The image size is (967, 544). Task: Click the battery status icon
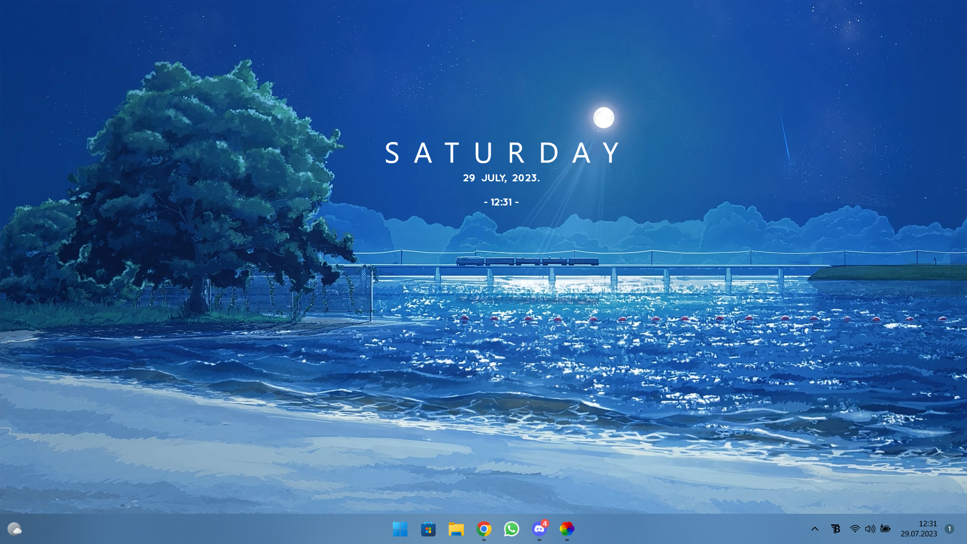885,529
